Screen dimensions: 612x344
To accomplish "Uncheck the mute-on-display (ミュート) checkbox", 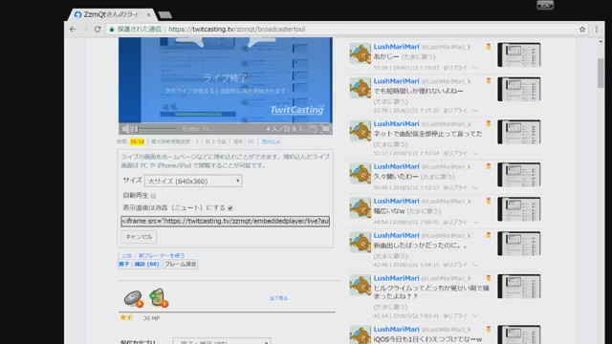I will [x=230, y=208].
